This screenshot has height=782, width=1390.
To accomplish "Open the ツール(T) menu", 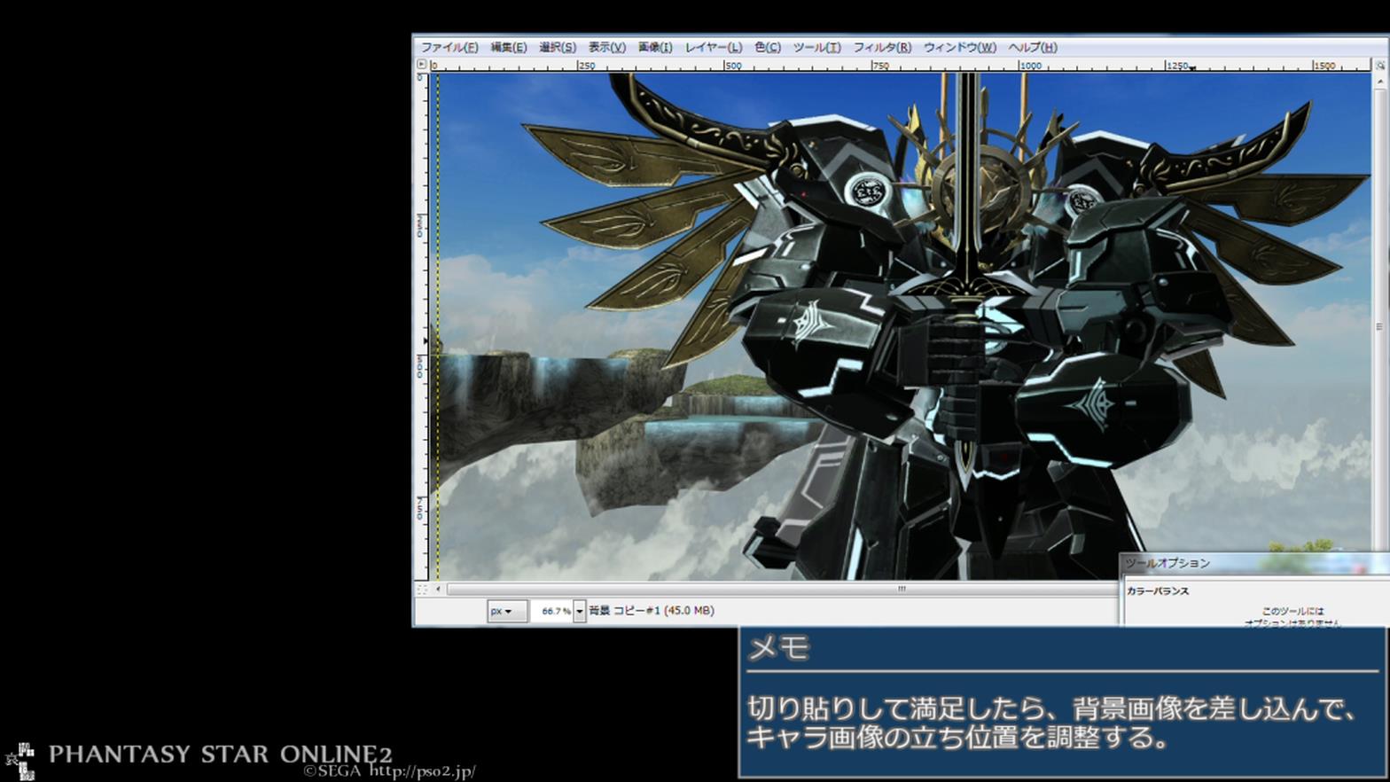I will tap(816, 47).
